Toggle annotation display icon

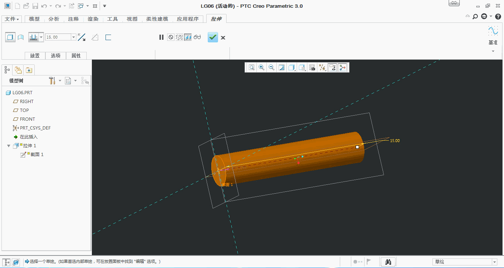pyautogui.click(x=332, y=67)
